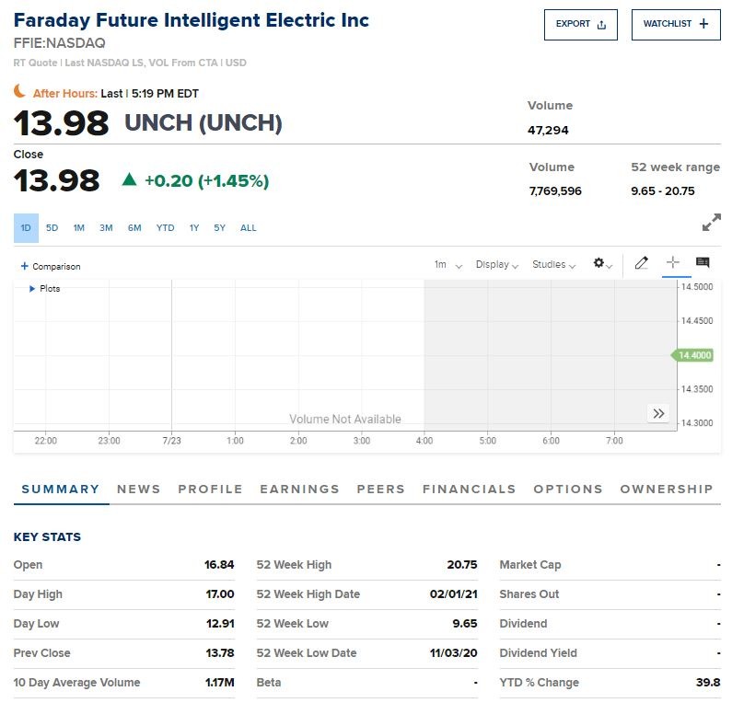Click the green 14.4000 price marker
The height and width of the screenshot is (703, 732).
click(694, 355)
